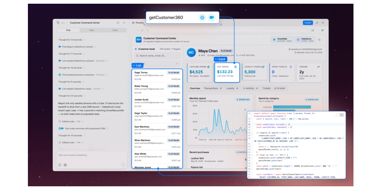Image resolution: width=381 pixels, height=190 pixels.
Task: Send message with the up-arrow button
Action: pyautogui.click(x=123, y=165)
